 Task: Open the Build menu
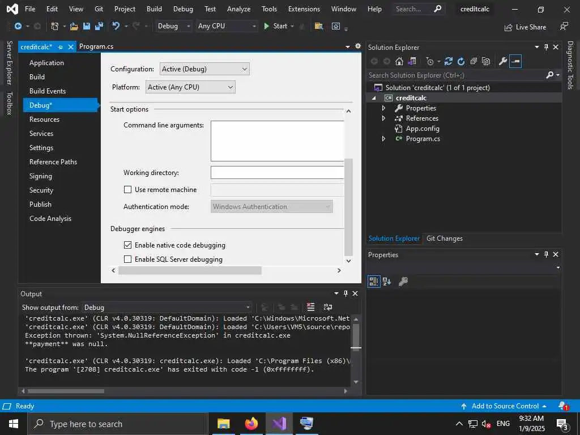(154, 9)
